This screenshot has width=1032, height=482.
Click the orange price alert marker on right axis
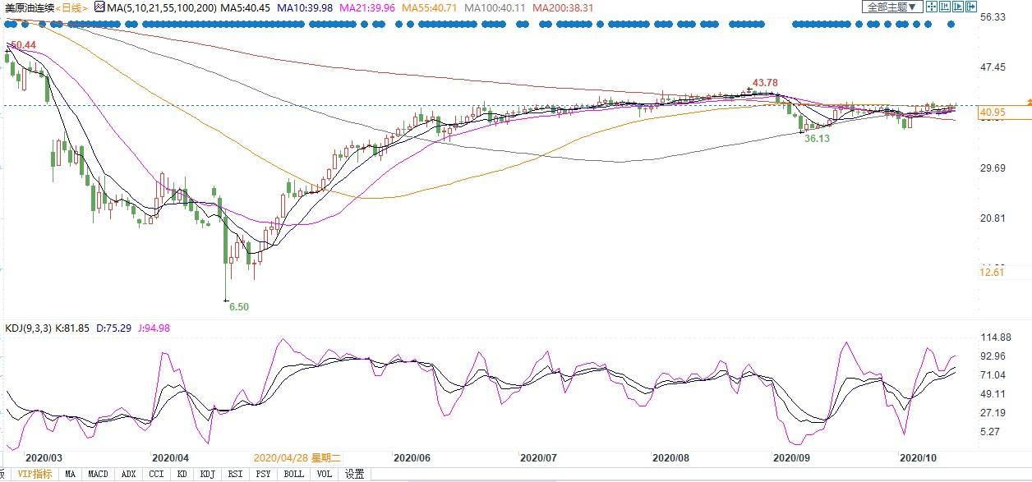[x=1026, y=102]
